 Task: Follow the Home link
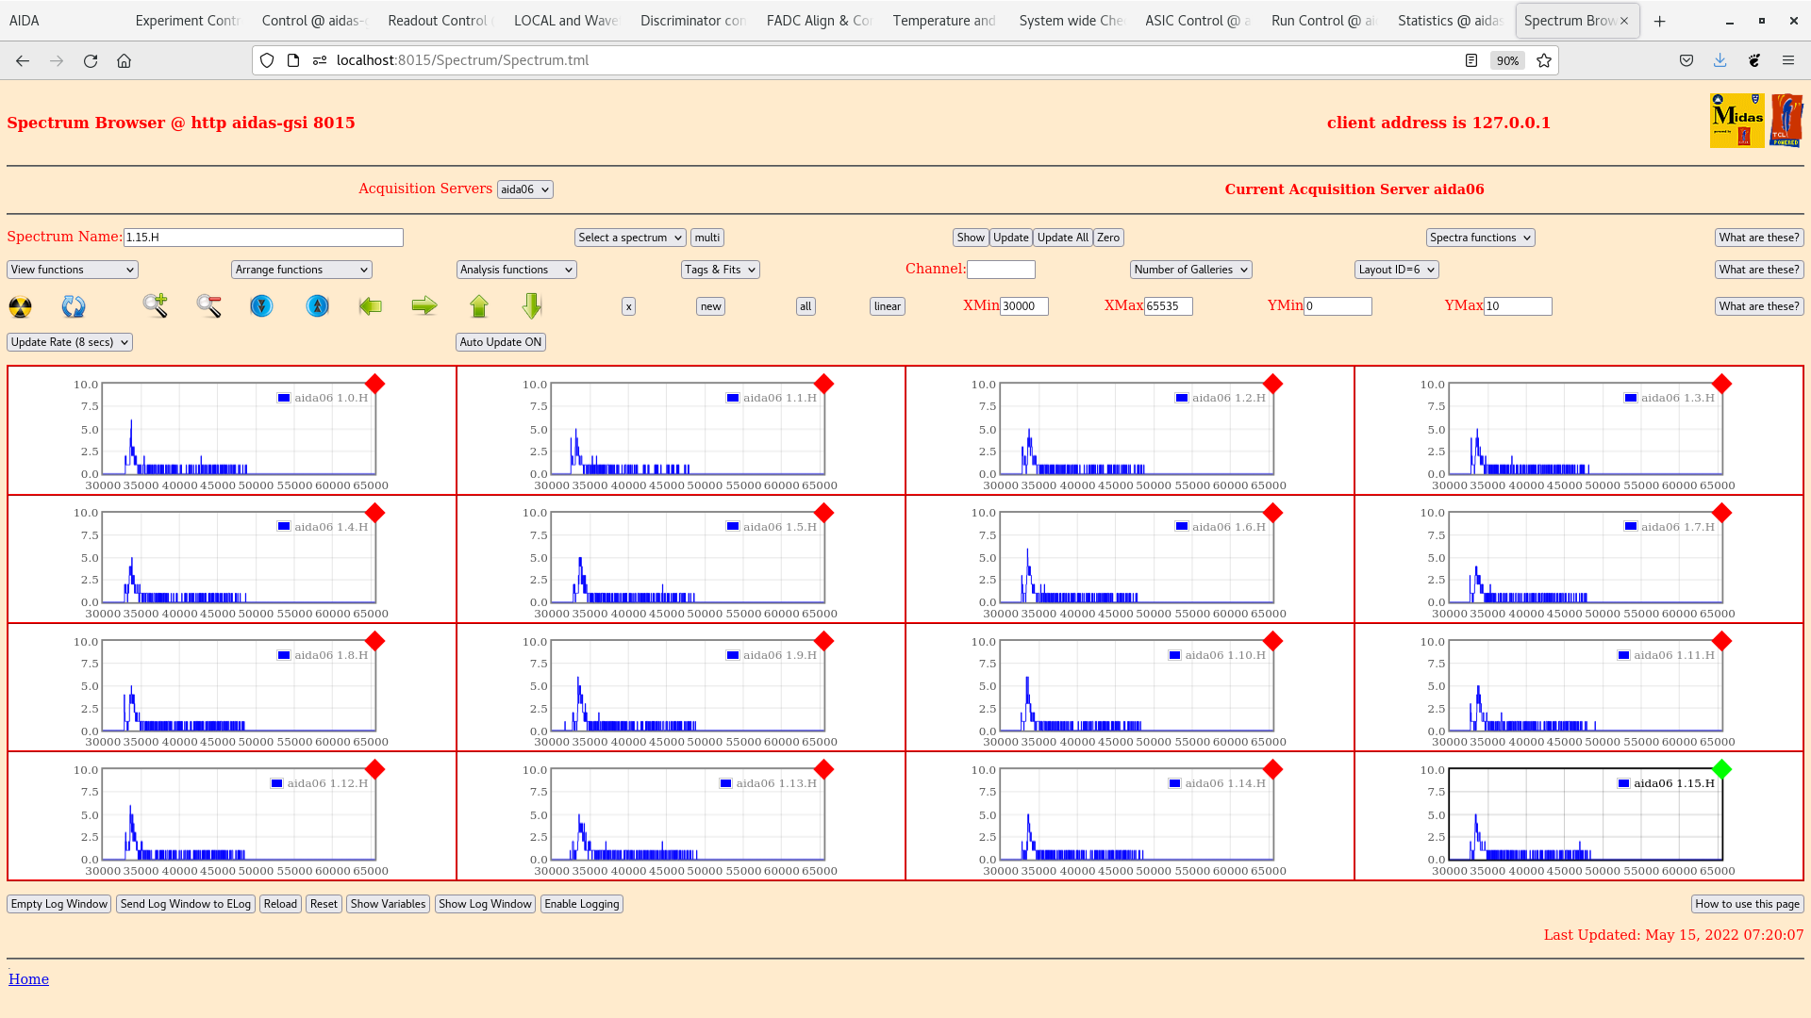[28, 979]
